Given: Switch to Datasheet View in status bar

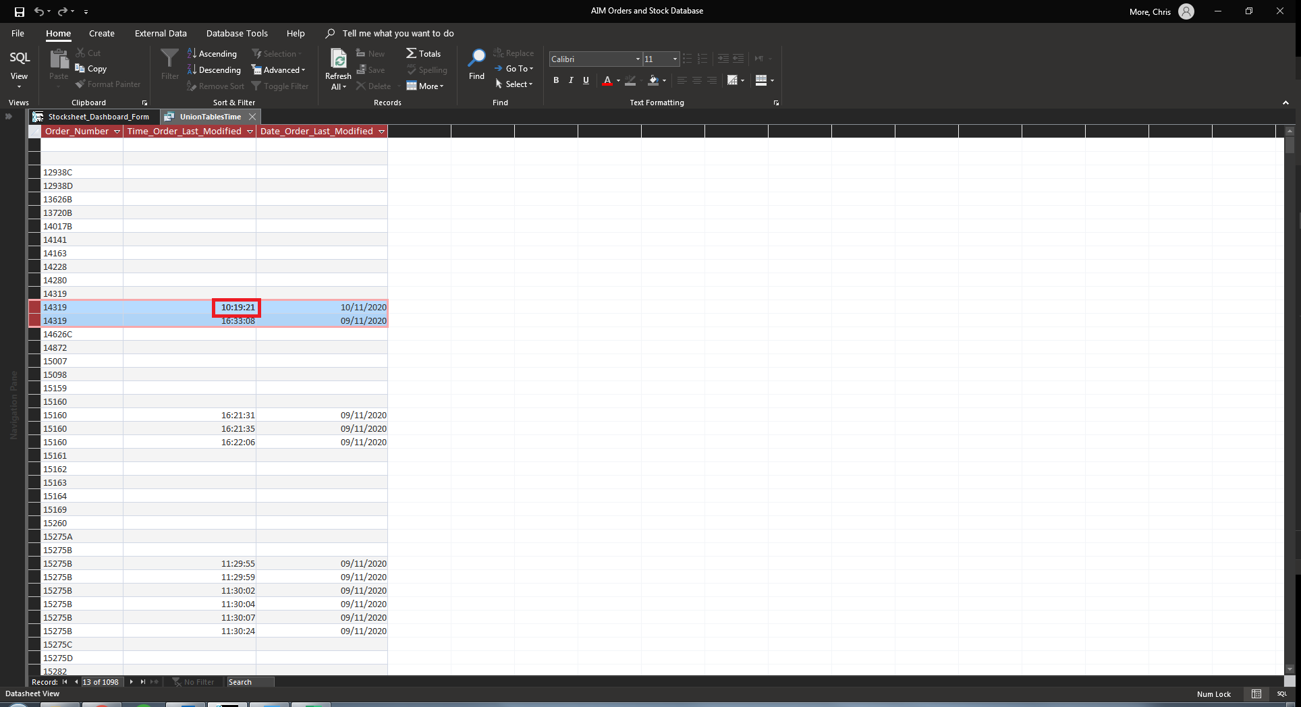Looking at the screenshot, I should (1256, 694).
